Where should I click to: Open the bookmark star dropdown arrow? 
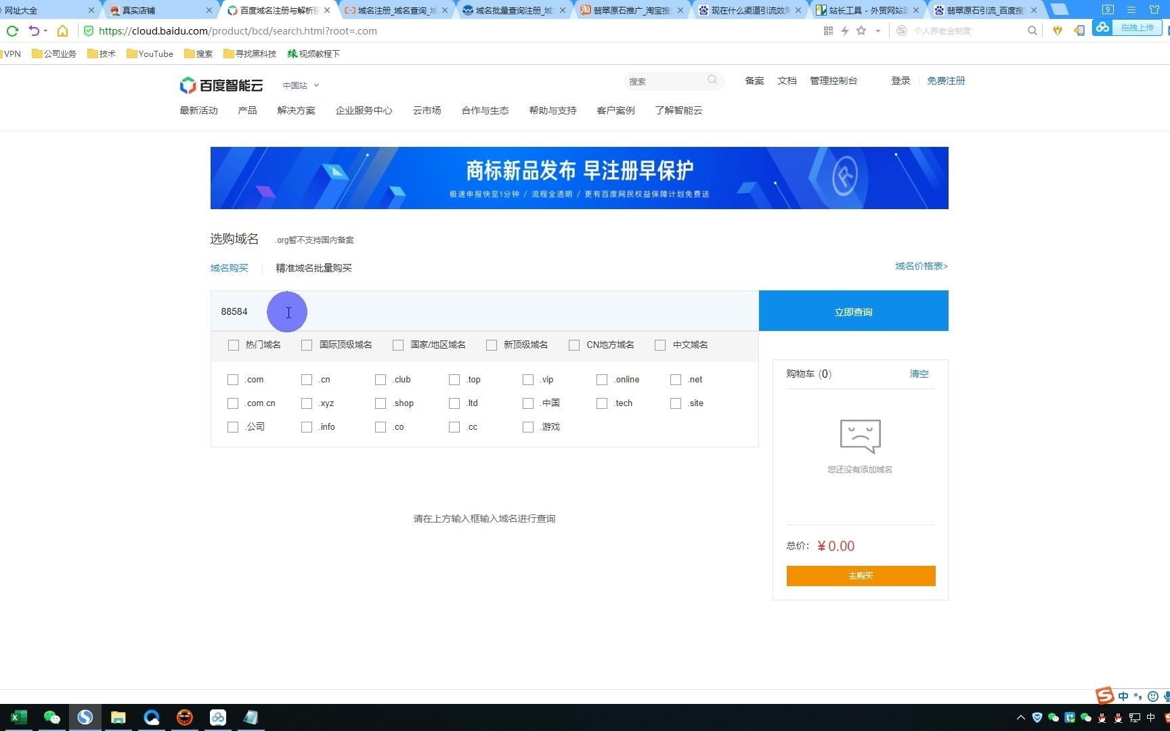877,30
